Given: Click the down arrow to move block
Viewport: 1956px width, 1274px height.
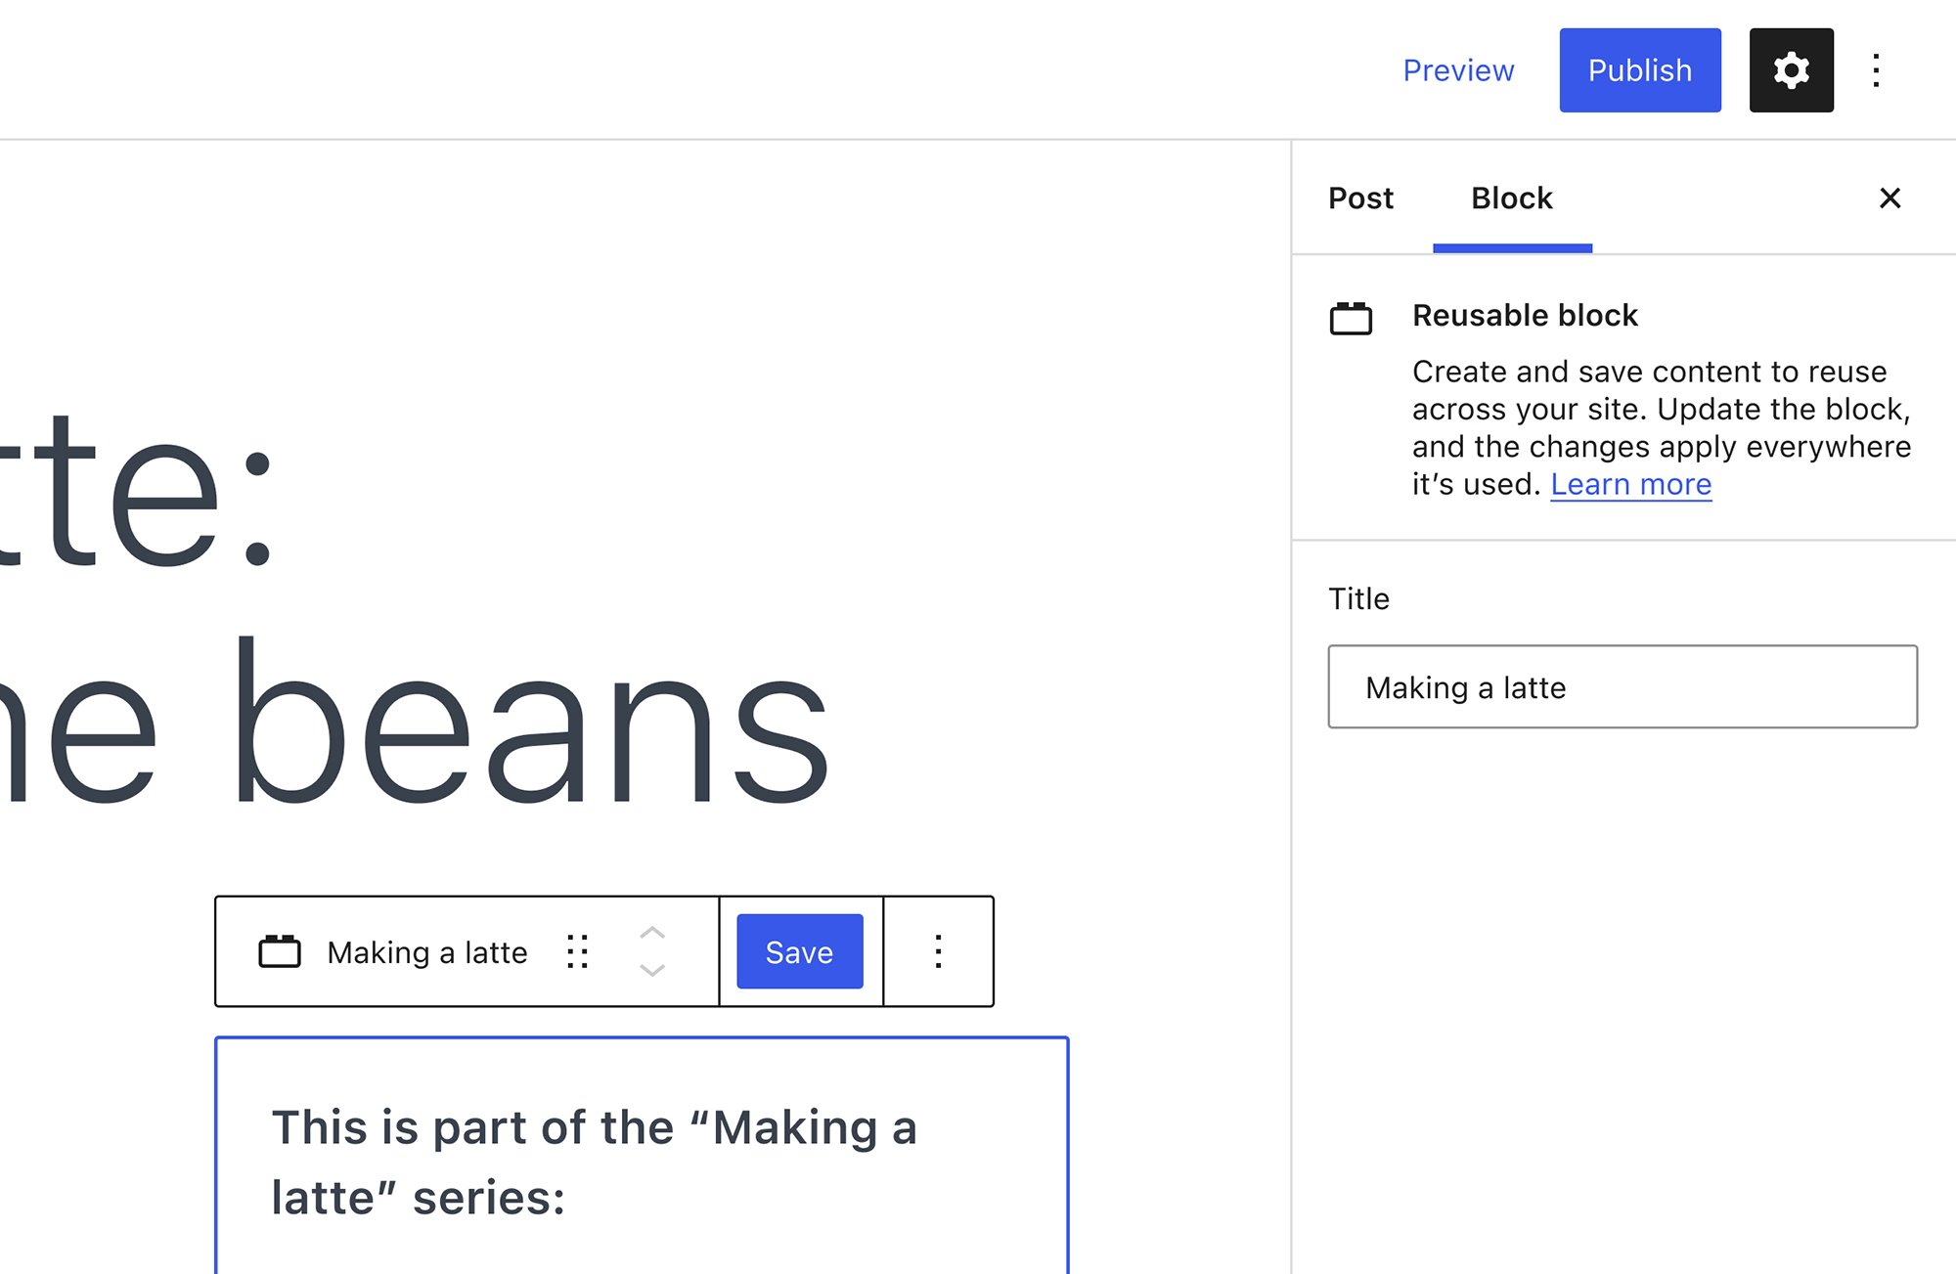Looking at the screenshot, I should pyautogui.click(x=651, y=970).
